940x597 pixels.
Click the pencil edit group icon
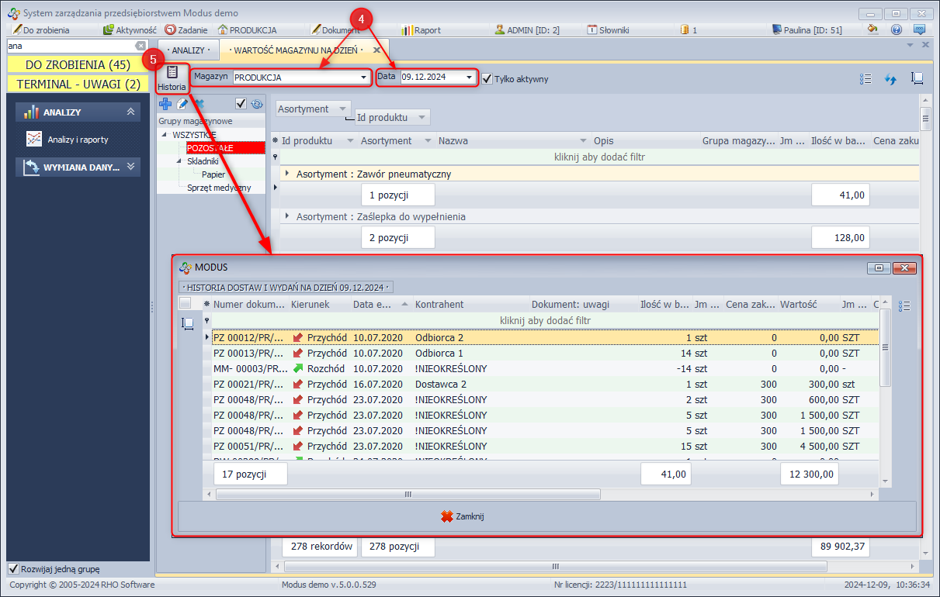click(182, 104)
